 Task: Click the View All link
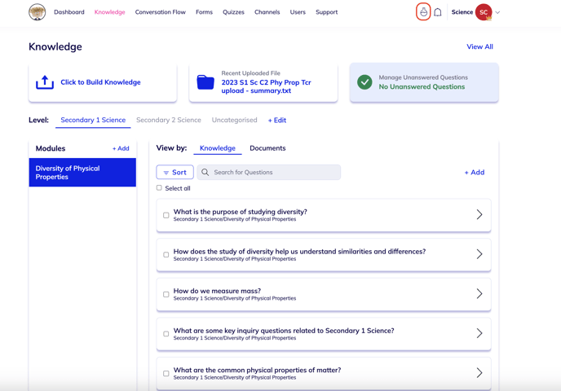point(479,46)
